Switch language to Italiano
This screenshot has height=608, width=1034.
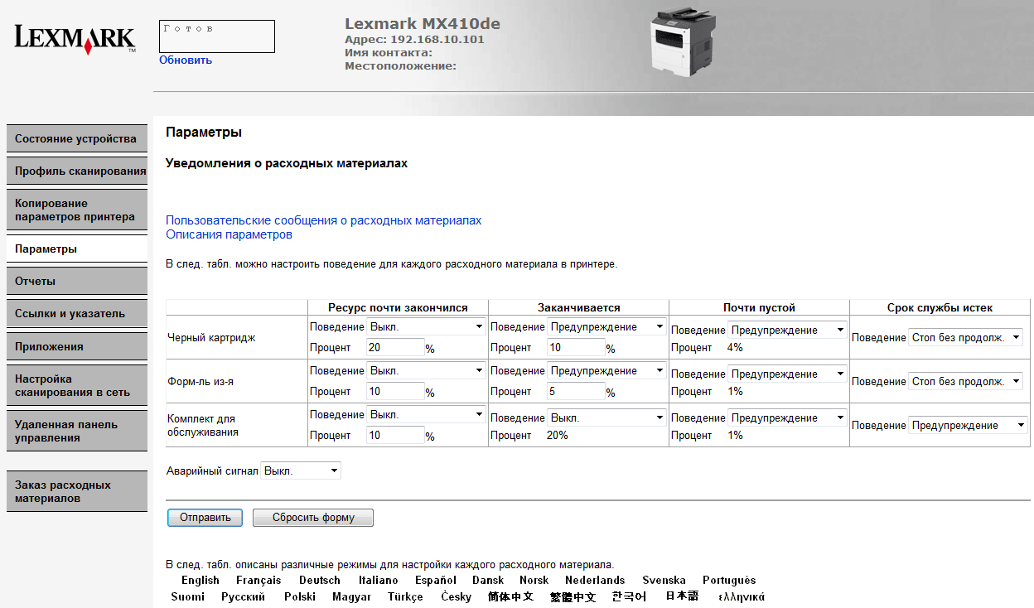pyautogui.click(x=379, y=580)
